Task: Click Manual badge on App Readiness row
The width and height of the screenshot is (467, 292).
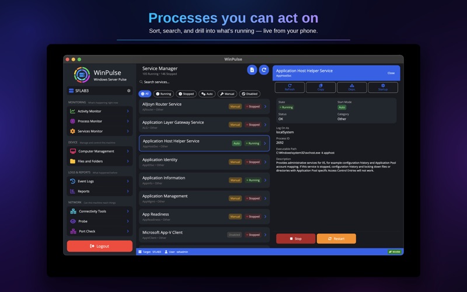Action: pos(235,217)
